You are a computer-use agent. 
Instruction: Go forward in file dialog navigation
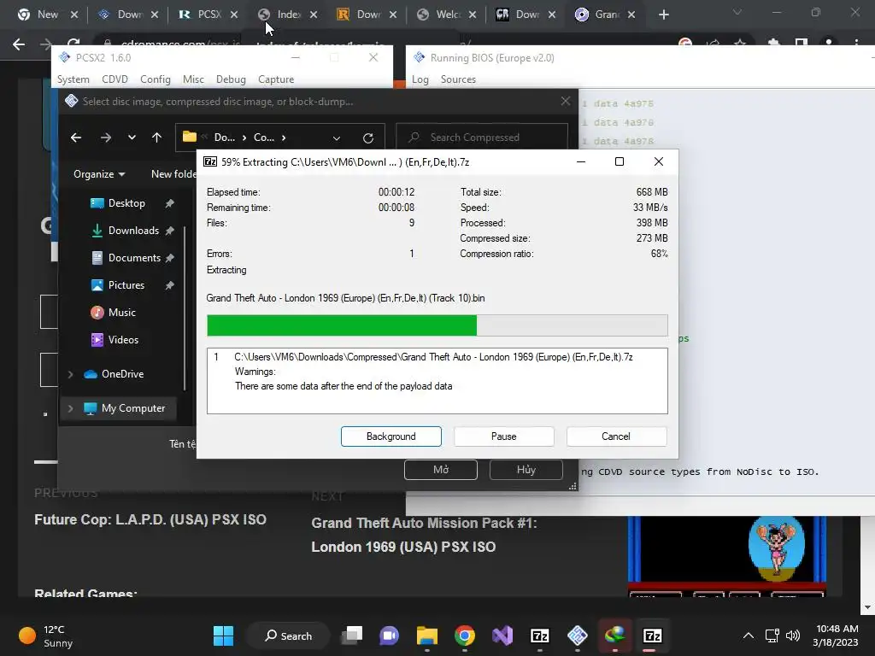coord(105,138)
